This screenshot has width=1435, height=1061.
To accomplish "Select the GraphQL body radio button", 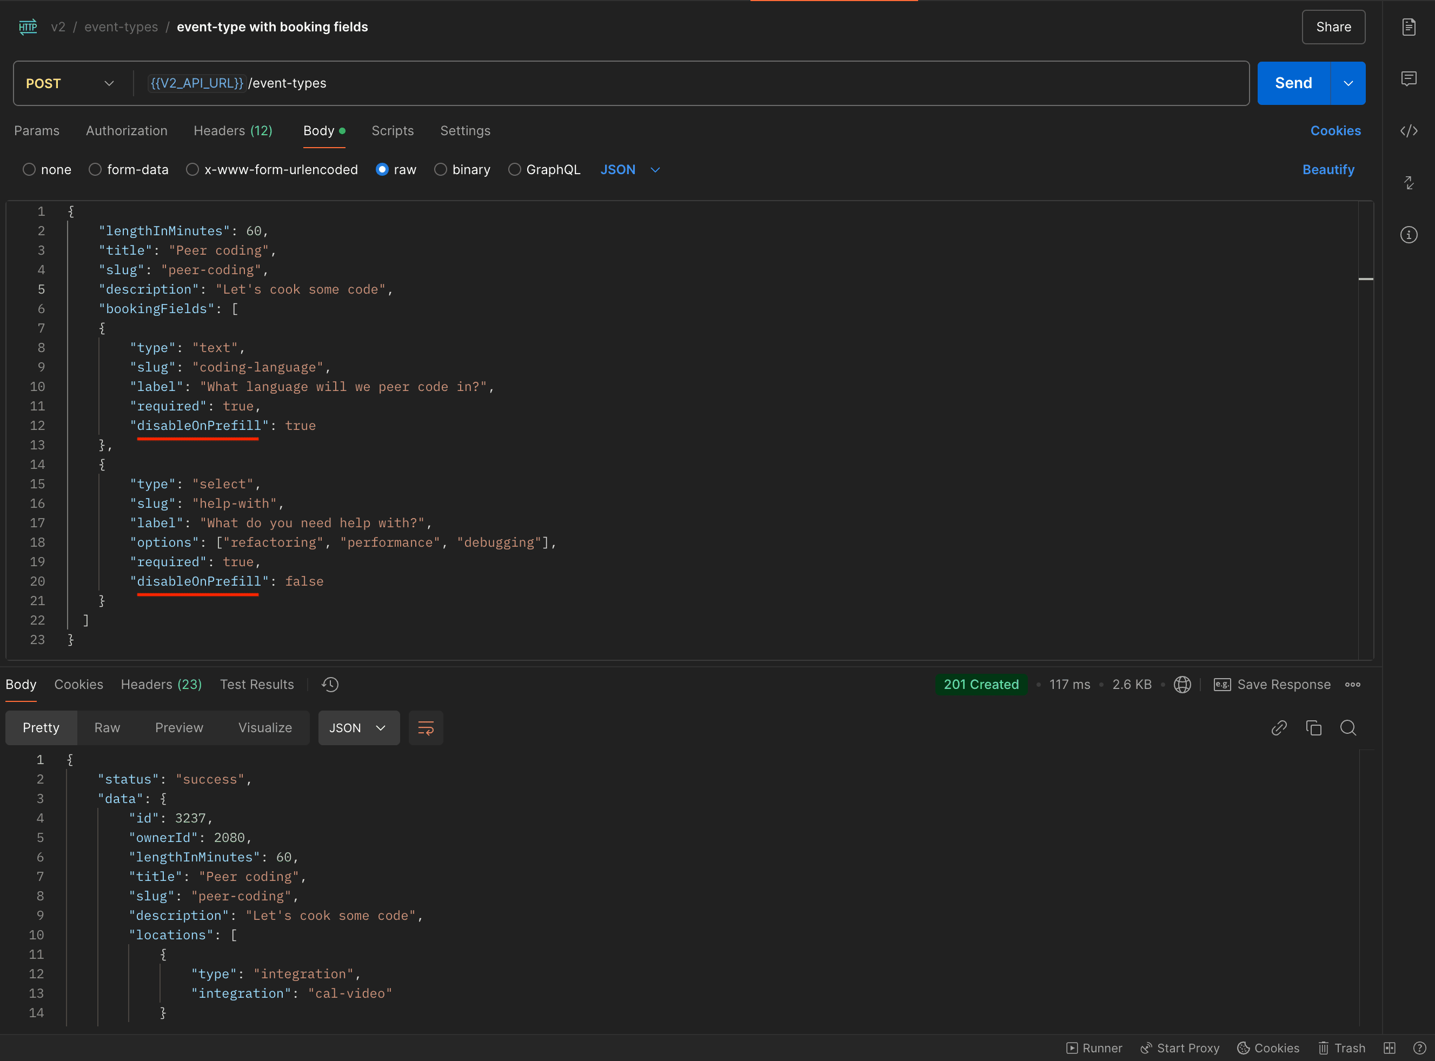I will coord(514,170).
